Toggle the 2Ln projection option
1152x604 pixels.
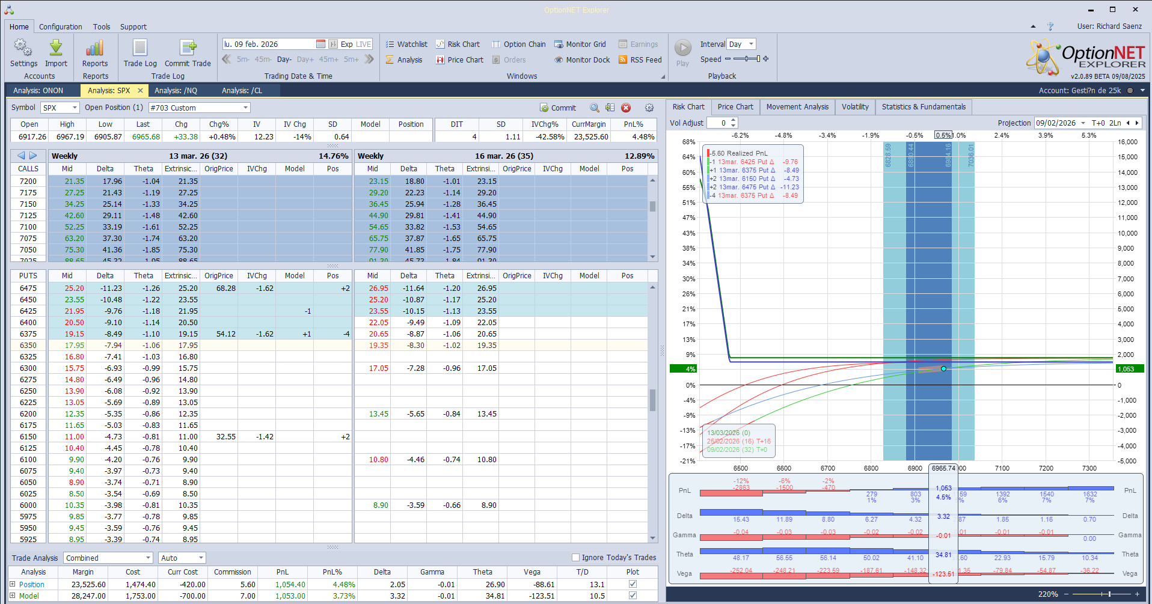click(x=1115, y=123)
